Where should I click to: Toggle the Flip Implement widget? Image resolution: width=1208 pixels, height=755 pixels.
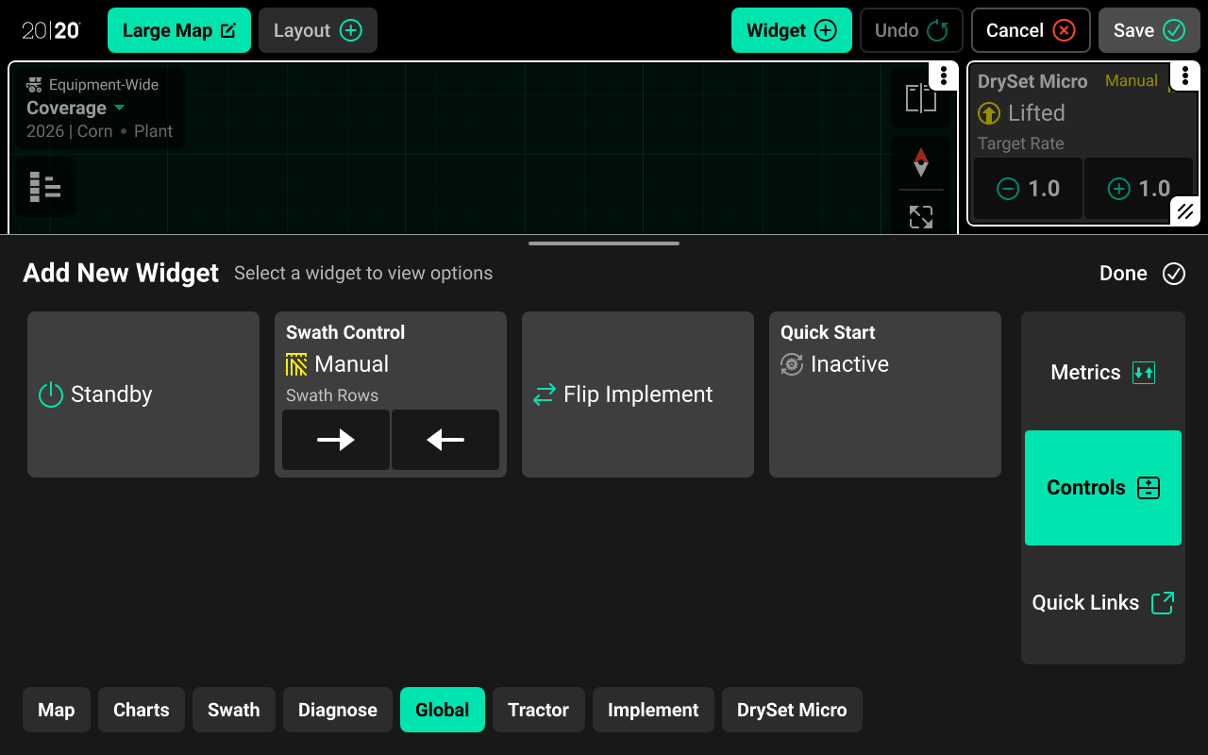[x=638, y=394]
